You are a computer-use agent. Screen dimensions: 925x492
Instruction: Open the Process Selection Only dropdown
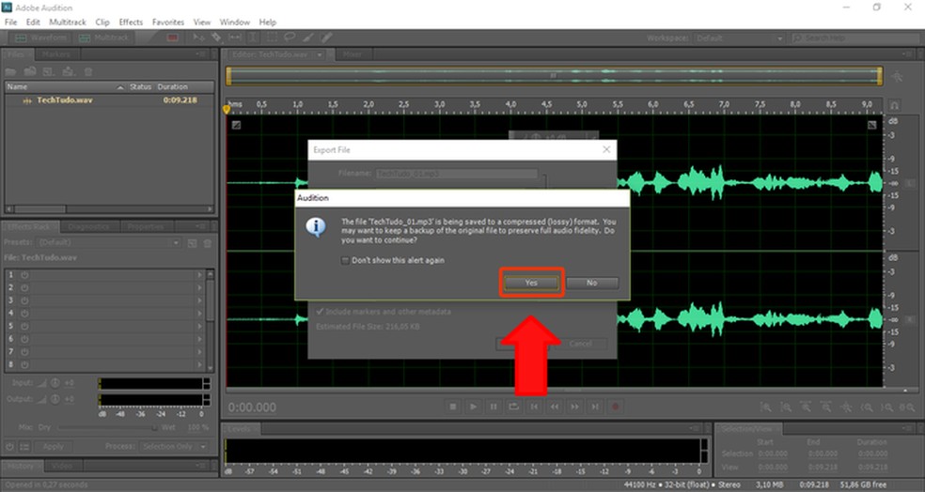[176, 446]
